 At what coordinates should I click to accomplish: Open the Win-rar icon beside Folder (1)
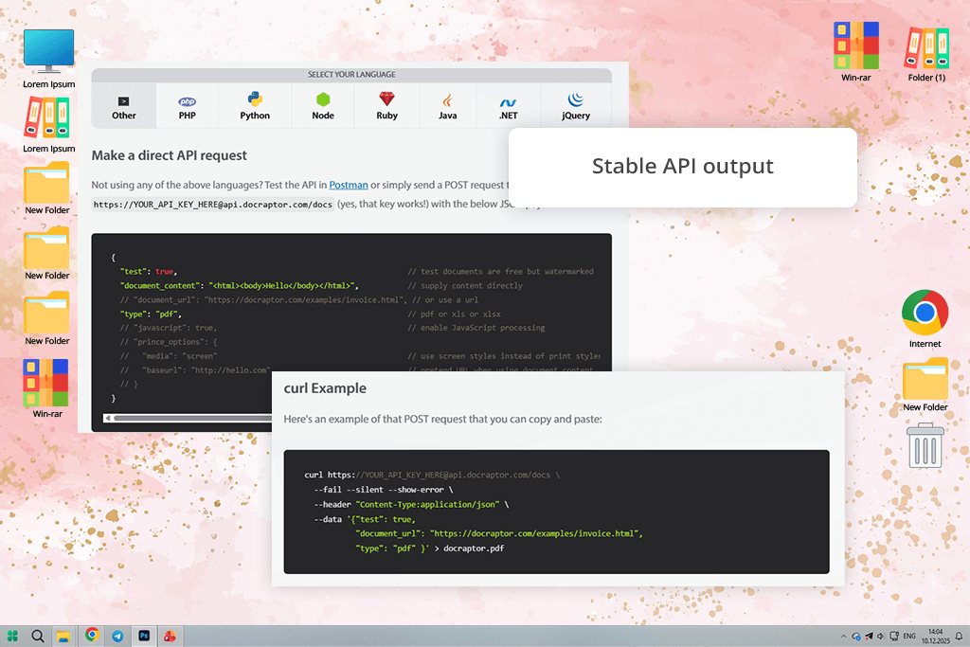click(x=855, y=52)
